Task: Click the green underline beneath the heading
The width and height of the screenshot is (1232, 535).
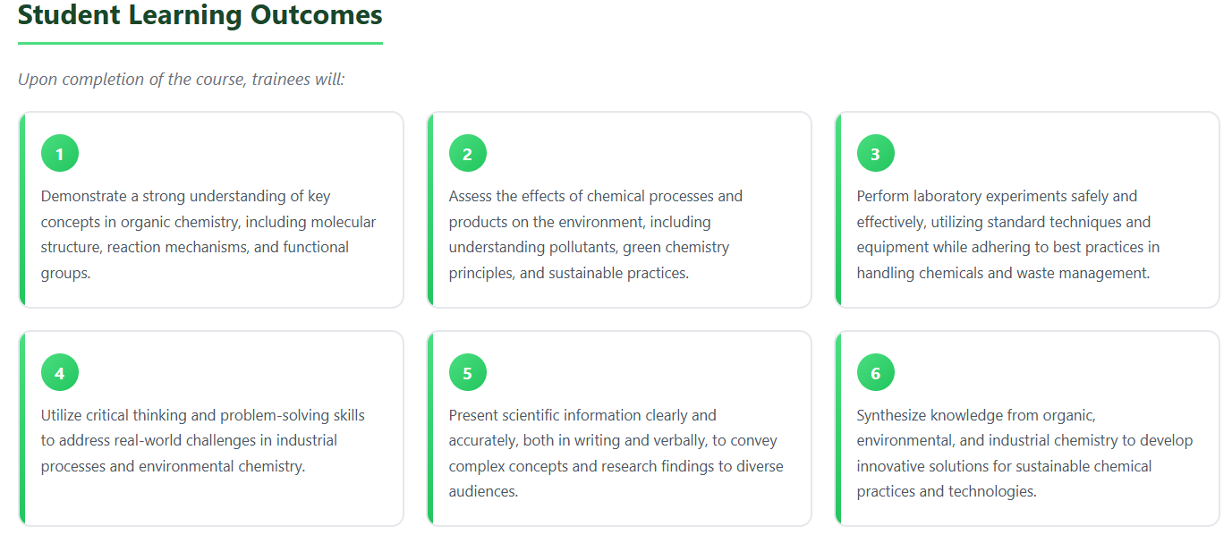Action: [200, 43]
